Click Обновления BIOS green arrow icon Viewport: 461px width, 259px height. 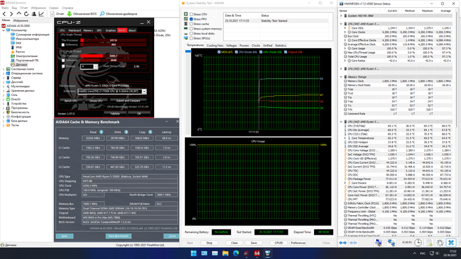[69, 14]
